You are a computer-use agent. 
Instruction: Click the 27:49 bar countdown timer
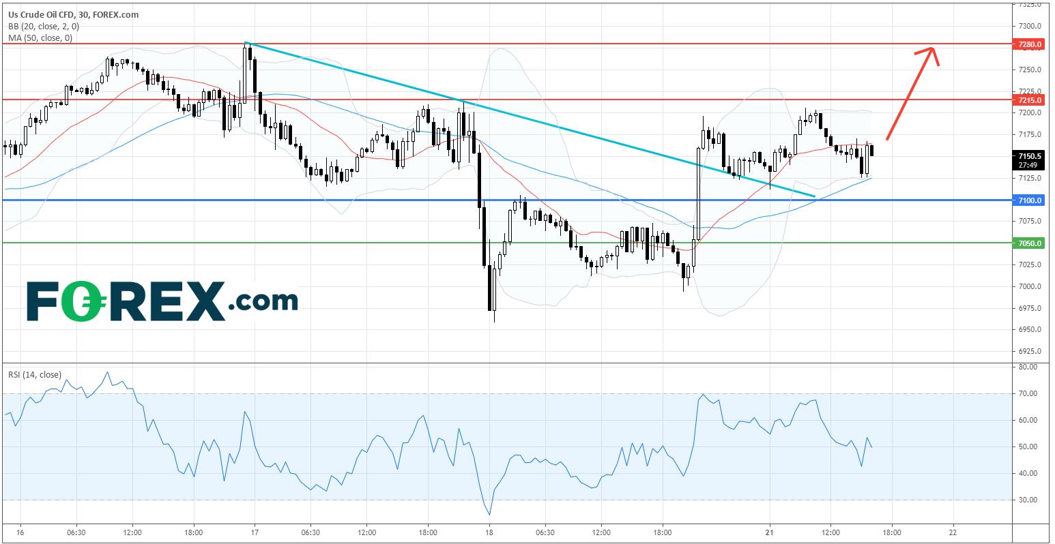coord(1028,165)
